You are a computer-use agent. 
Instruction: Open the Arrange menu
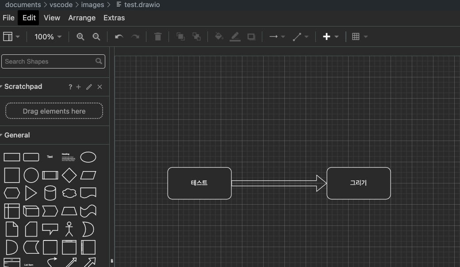coord(82,18)
